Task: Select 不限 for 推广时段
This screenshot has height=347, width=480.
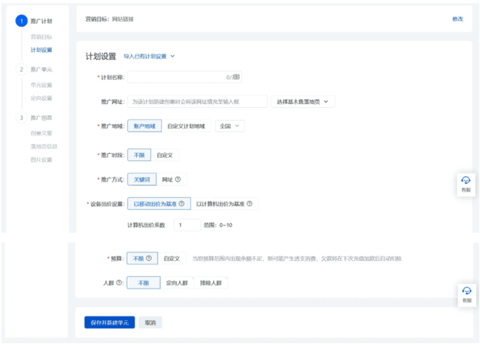Action: pos(139,155)
